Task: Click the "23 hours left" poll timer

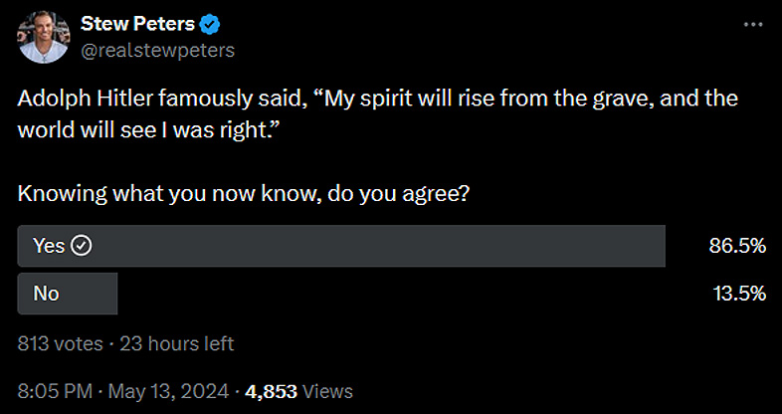Action: pos(177,343)
